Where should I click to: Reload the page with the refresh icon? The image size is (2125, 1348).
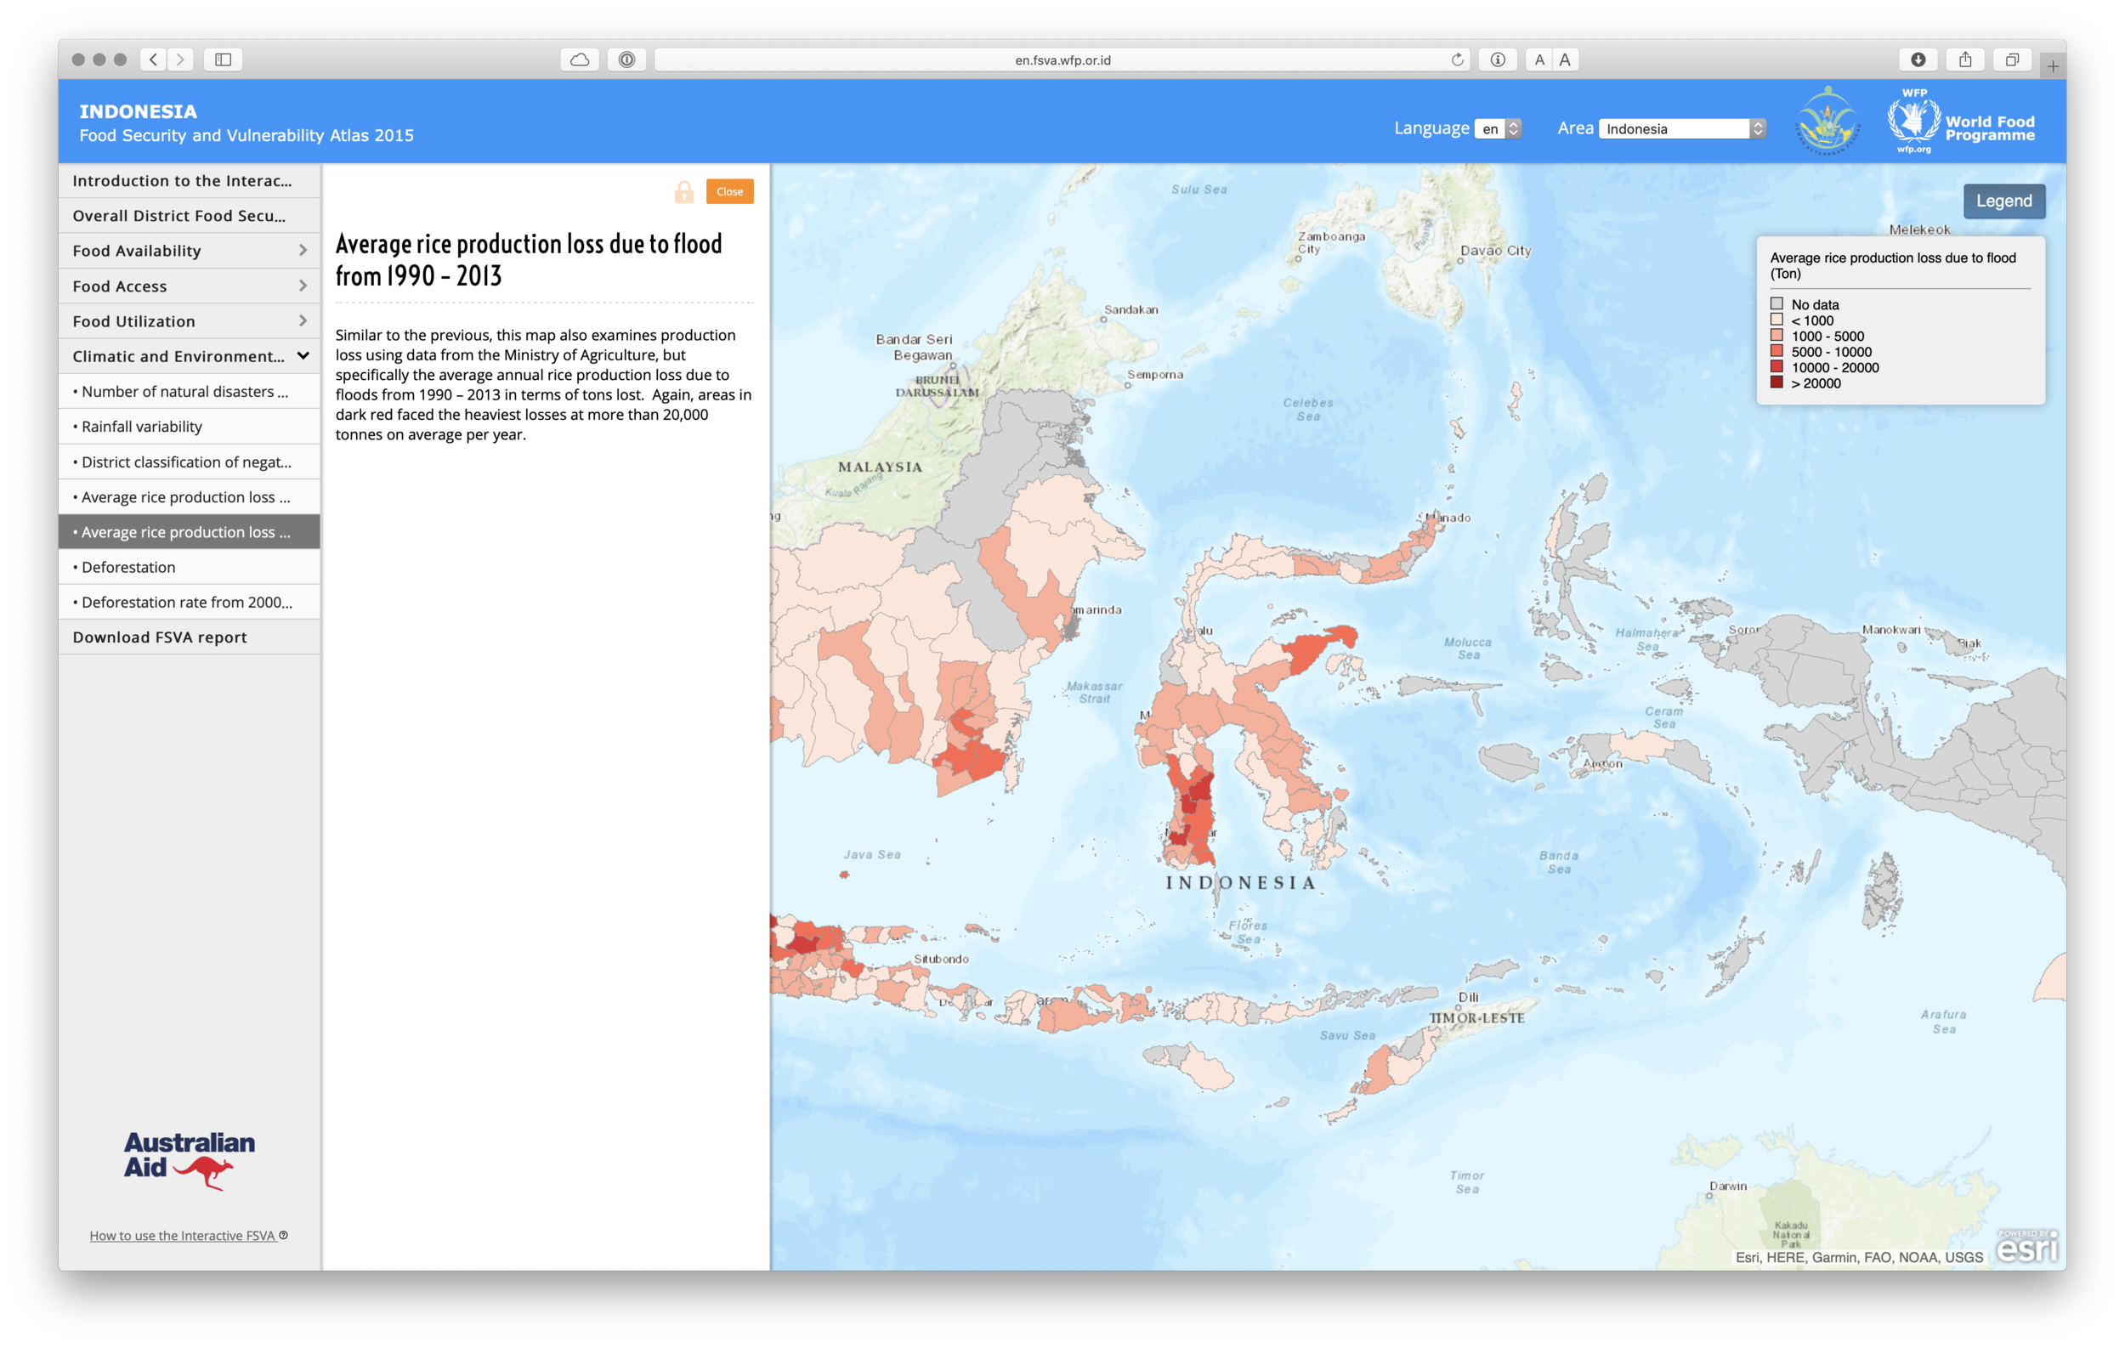point(1457,59)
